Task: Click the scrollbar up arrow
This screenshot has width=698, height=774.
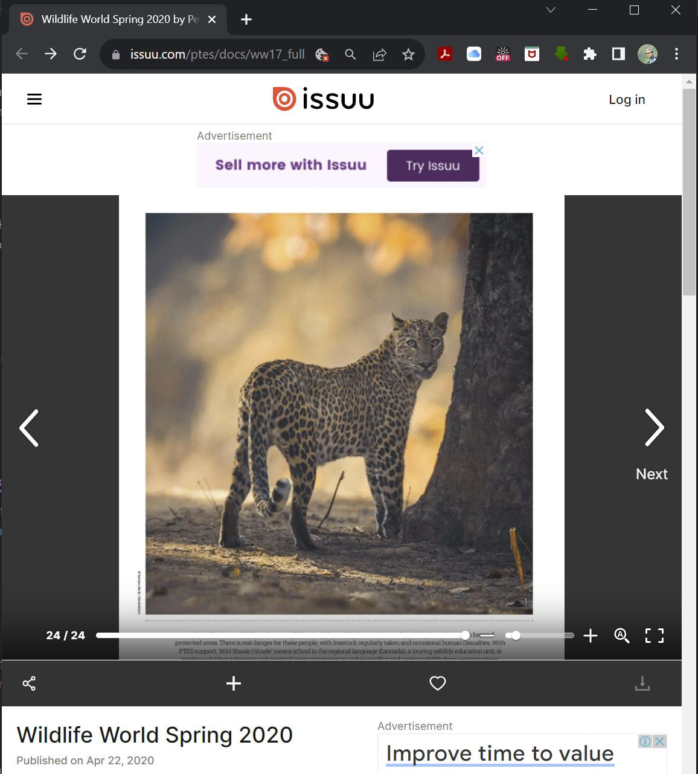Action: coord(689,81)
